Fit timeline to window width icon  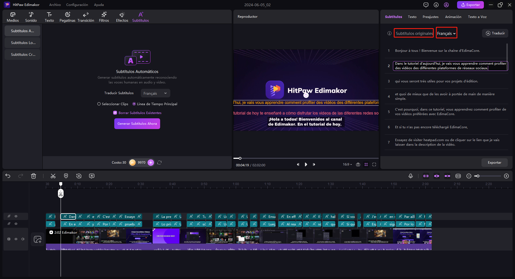(x=458, y=176)
